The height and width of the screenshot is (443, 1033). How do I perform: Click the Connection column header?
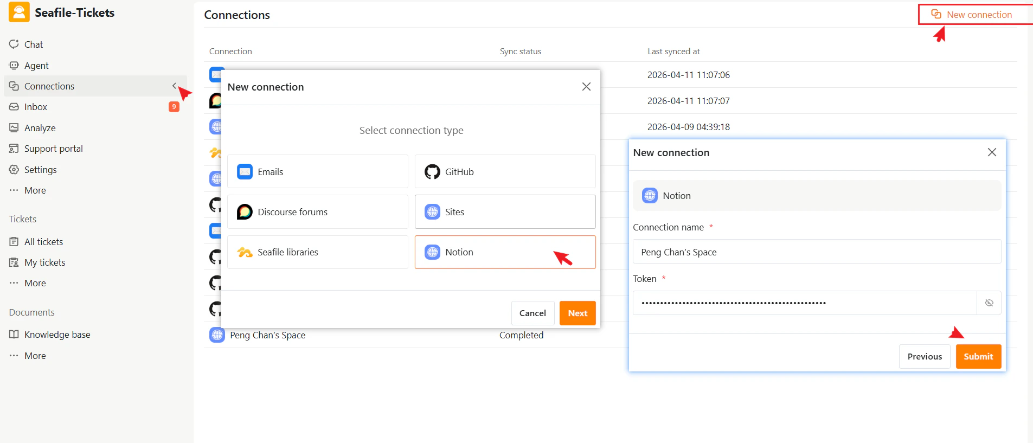(230, 52)
